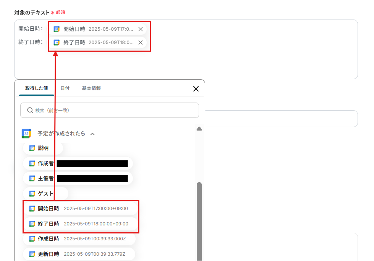Click the calendar icon on ゲスト item
This screenshot has width=374, height=261.
coord(32,194)
